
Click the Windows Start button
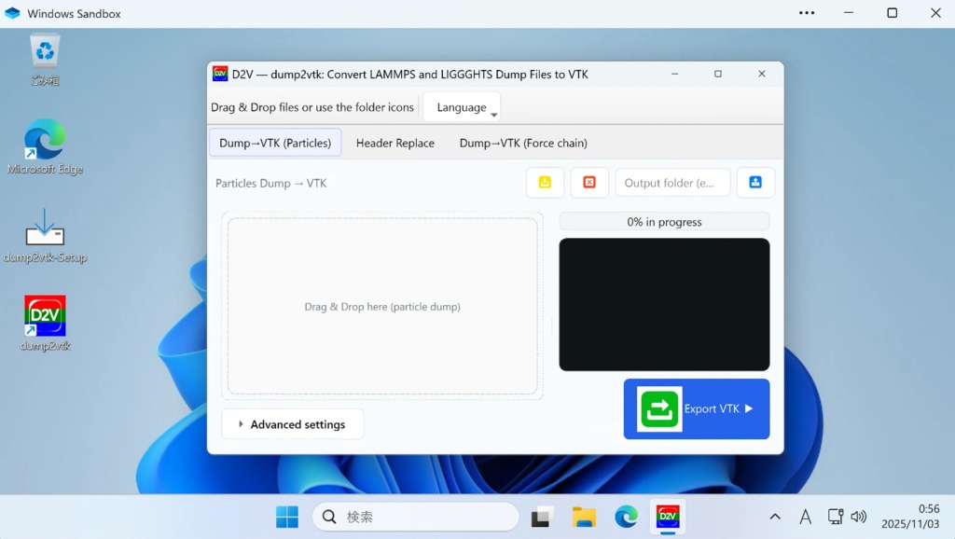(286, 516)
